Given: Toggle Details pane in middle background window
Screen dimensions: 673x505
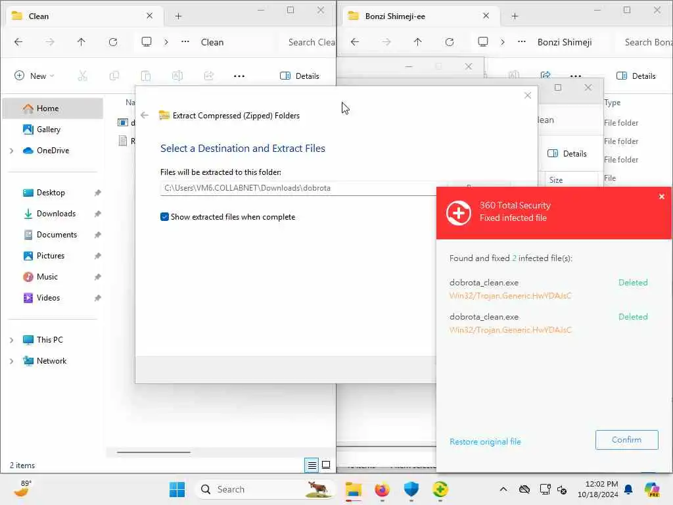Looking at the screenshot, I should coord(567,154).
